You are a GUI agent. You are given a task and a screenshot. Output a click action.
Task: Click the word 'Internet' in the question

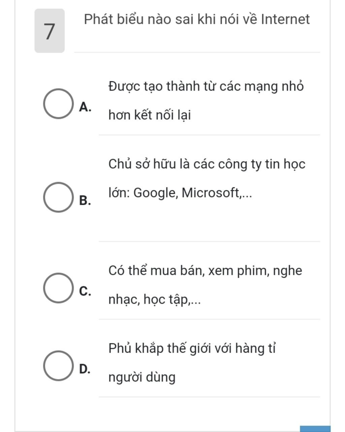[x=285, y=19]
